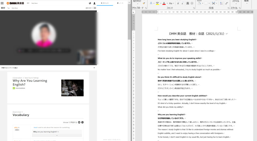Apply paragraph shading paint bucket
257x141 pixels.
click(199, 3)
